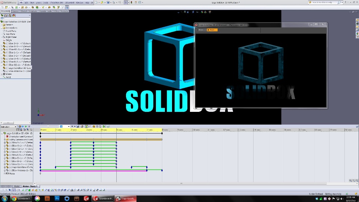Click the green Play button in Motion Study

click(x=26, y=126)
